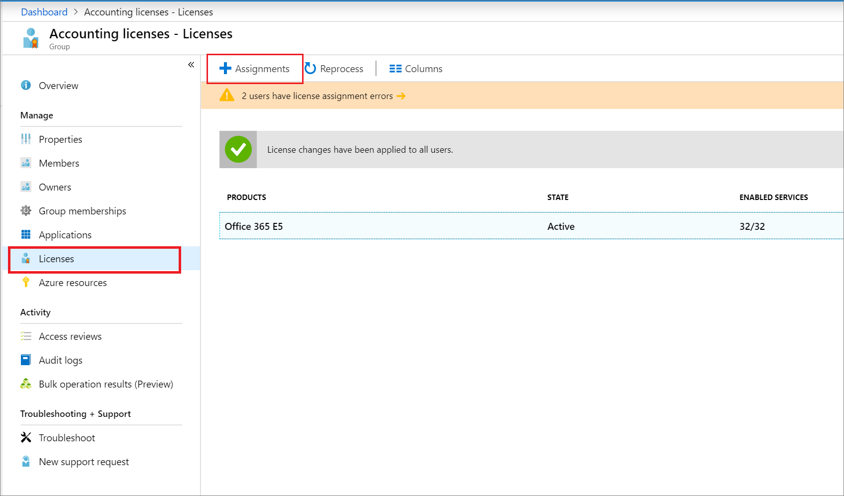The height and width of the screenshot is (496, 844).
Task: Open the Troubleshoot page
Action: click(67, 438)
